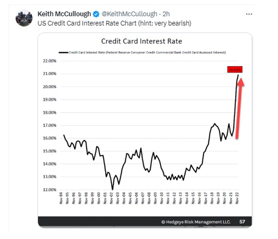Open Keith McCullough's profile avatar
The height and width of the screenshot is (239, 278).
tap(24, 19)
